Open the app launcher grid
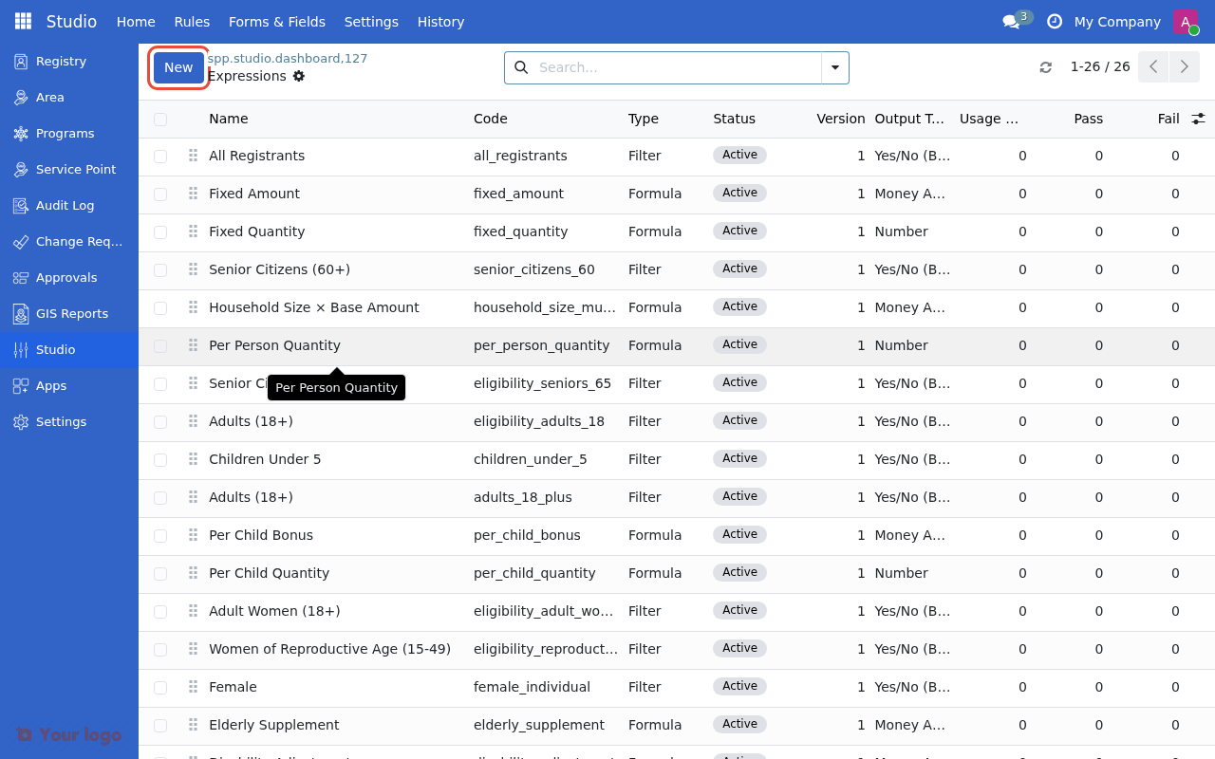Screen dimensions: 1215x759 coord(22,20)
